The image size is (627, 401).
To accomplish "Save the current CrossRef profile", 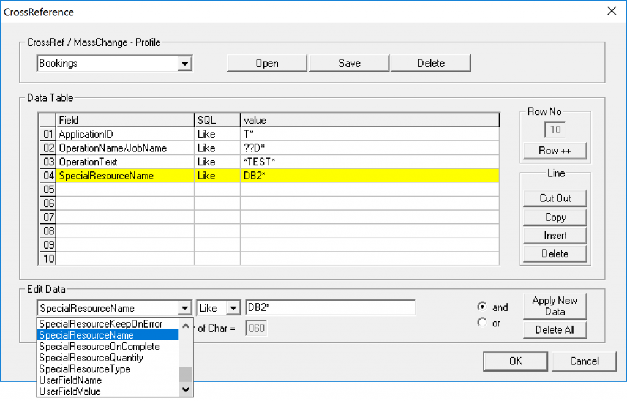I will tap(348, 62).
